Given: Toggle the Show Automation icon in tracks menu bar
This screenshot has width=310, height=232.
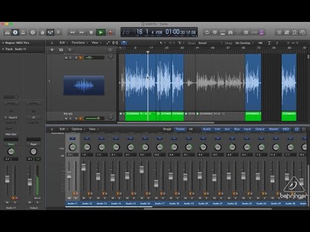Looking at the screenshot, I should (108, 43).
